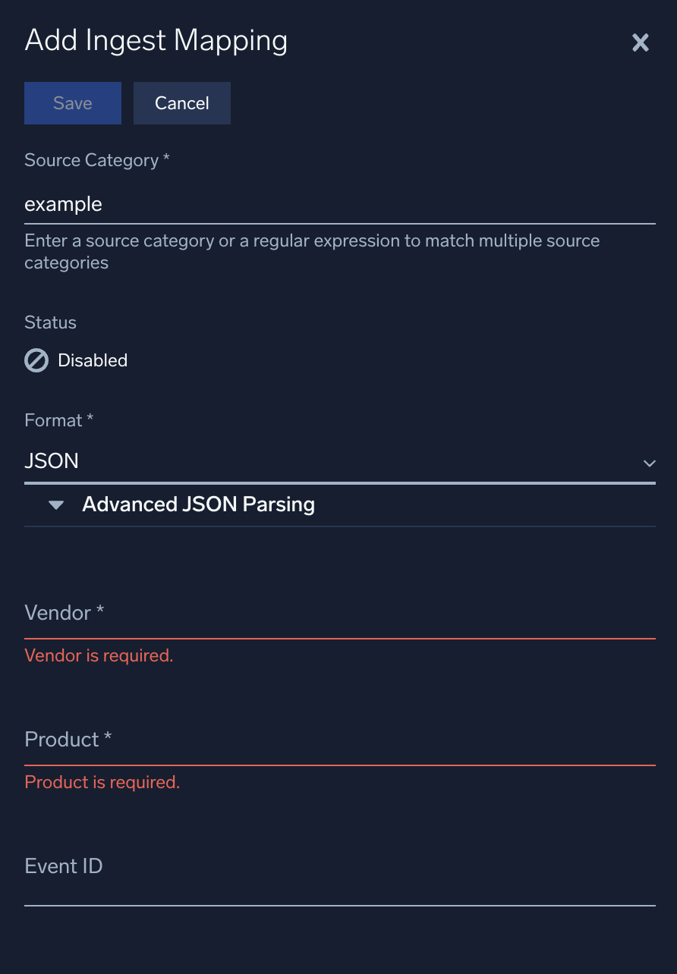
Task: Cancel adding the ingest mapping
Action: (181, 102)
